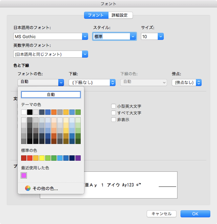Switch to the 詳細設定 tab
This screenshot has height=224, width=217.
tap(121, 15)
